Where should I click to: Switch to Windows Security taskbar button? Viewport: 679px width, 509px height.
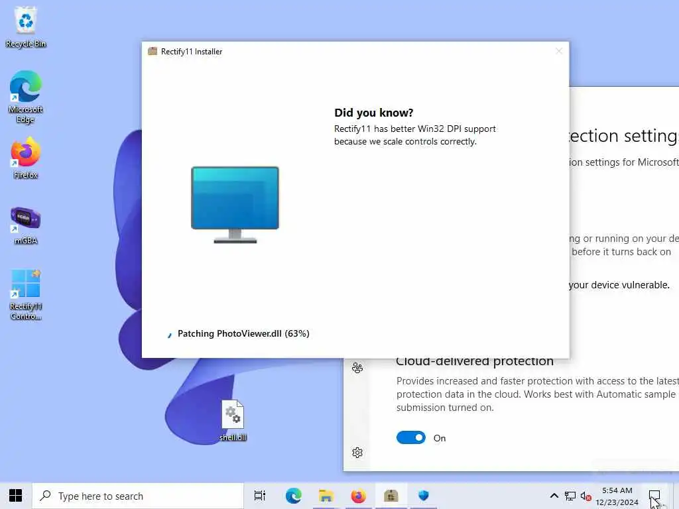(424, 496)
